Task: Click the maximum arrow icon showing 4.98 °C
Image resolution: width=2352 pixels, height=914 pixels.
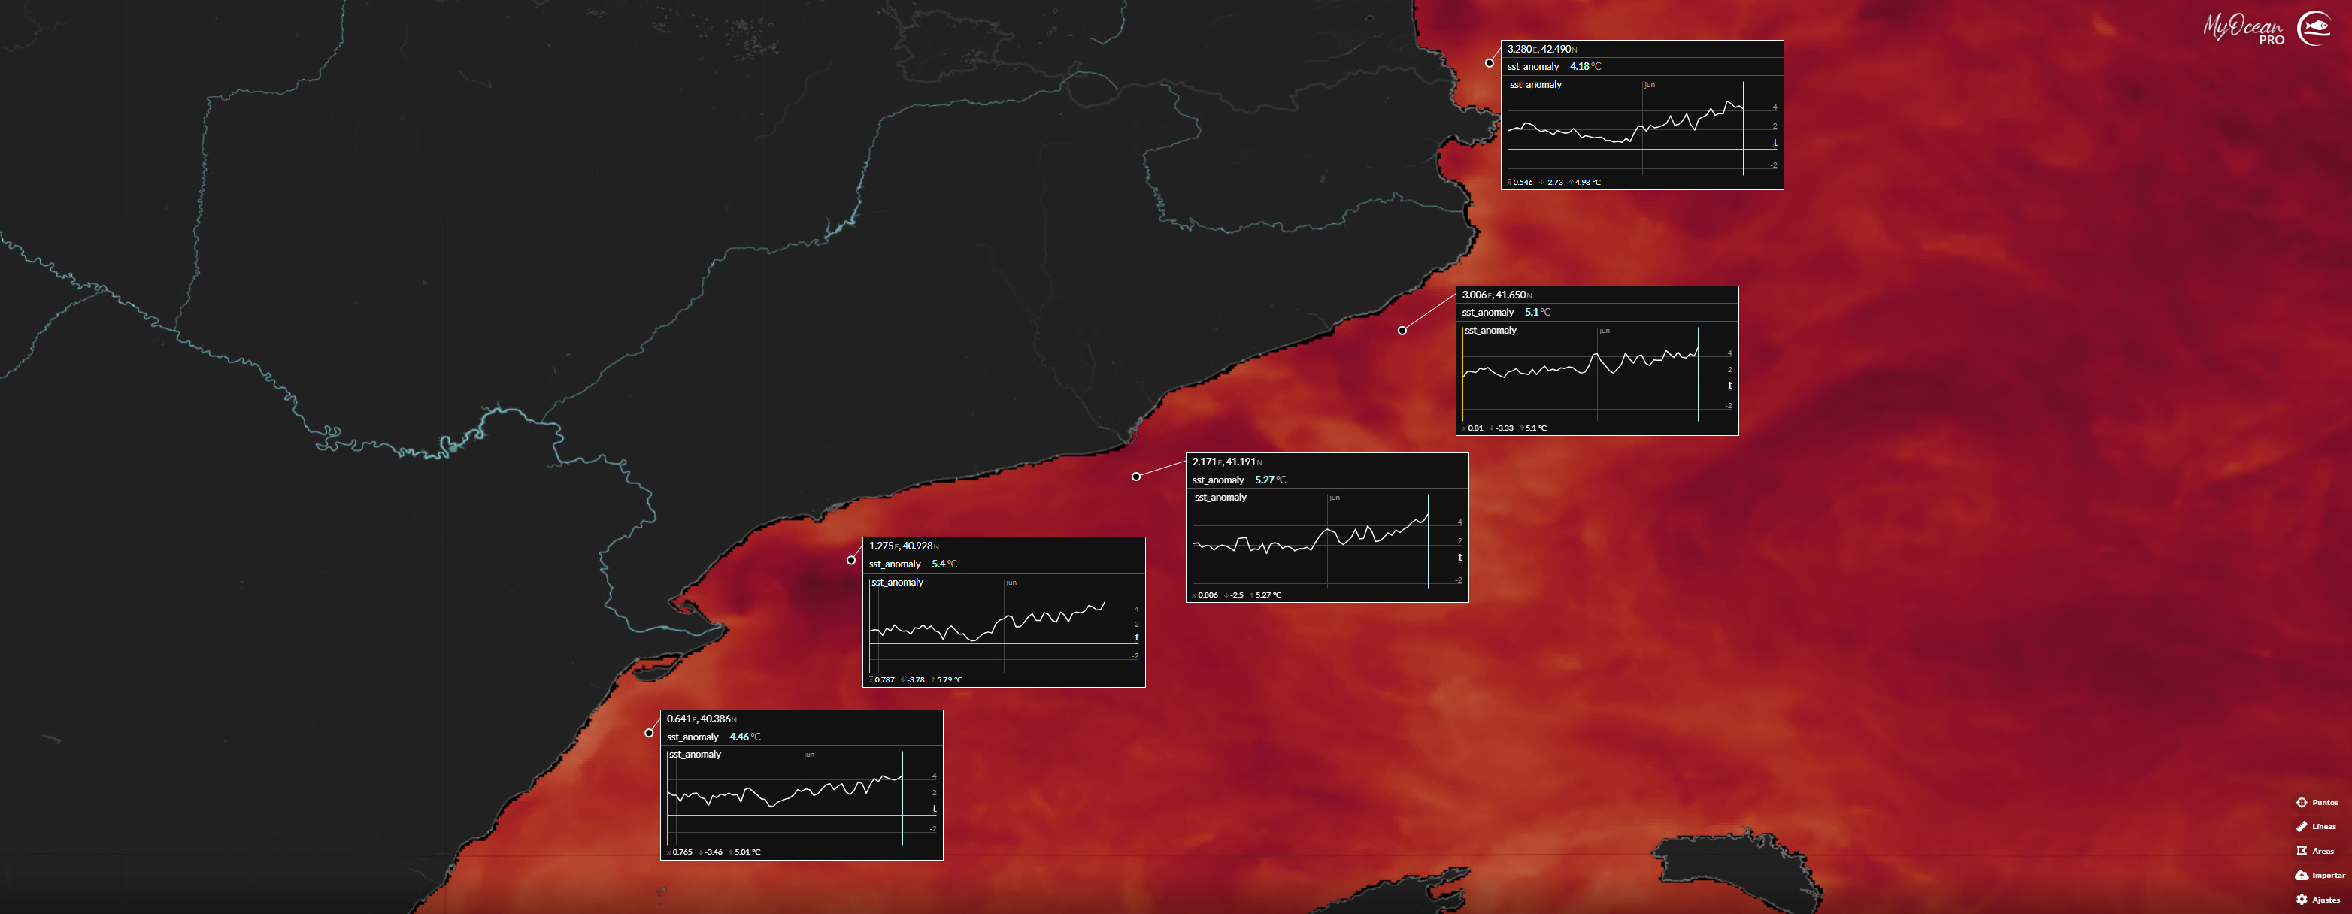Action: click(x=1571, y=182)
